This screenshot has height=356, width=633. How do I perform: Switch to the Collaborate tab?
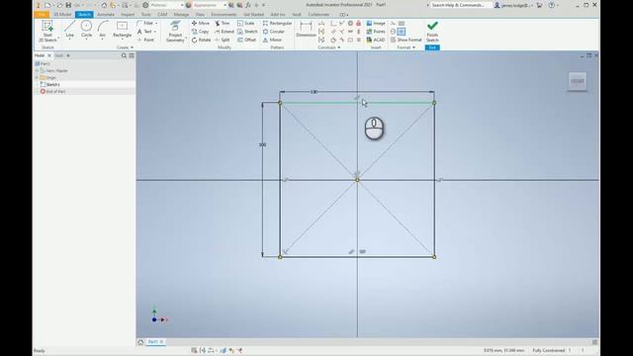point(318,15)
